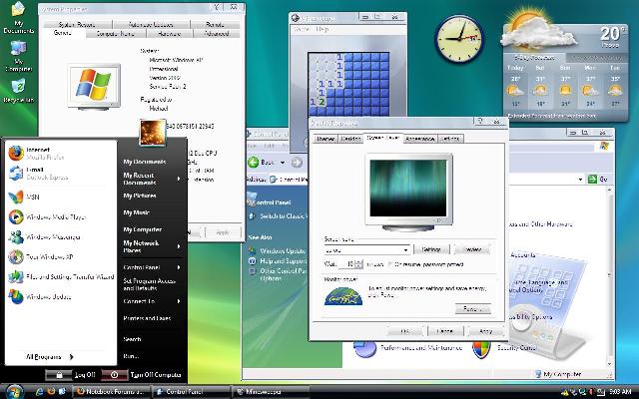Launch Firefox from Quick Launch bar
Image resolution: width=639 pixels, height=399 pixels.
(x=51, y=392)
